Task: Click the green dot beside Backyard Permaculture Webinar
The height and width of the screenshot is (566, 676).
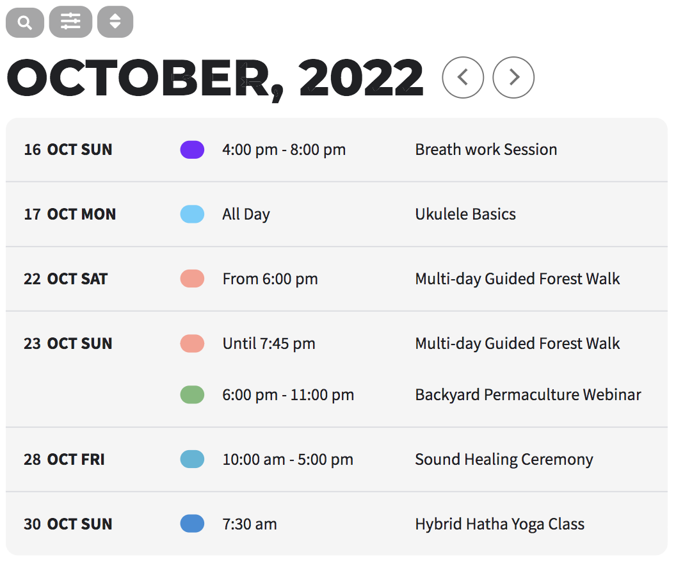Action: [x=191, y=394]
